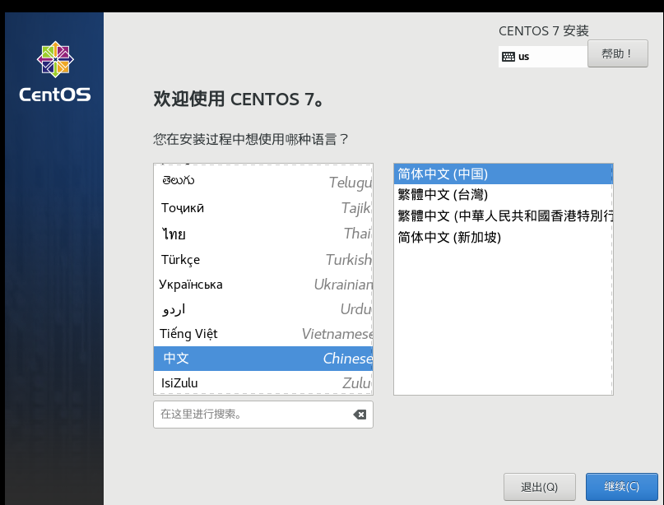The image size is (664, 505).
Task: Continue installation with 继续(C) button
Action: 622,487
